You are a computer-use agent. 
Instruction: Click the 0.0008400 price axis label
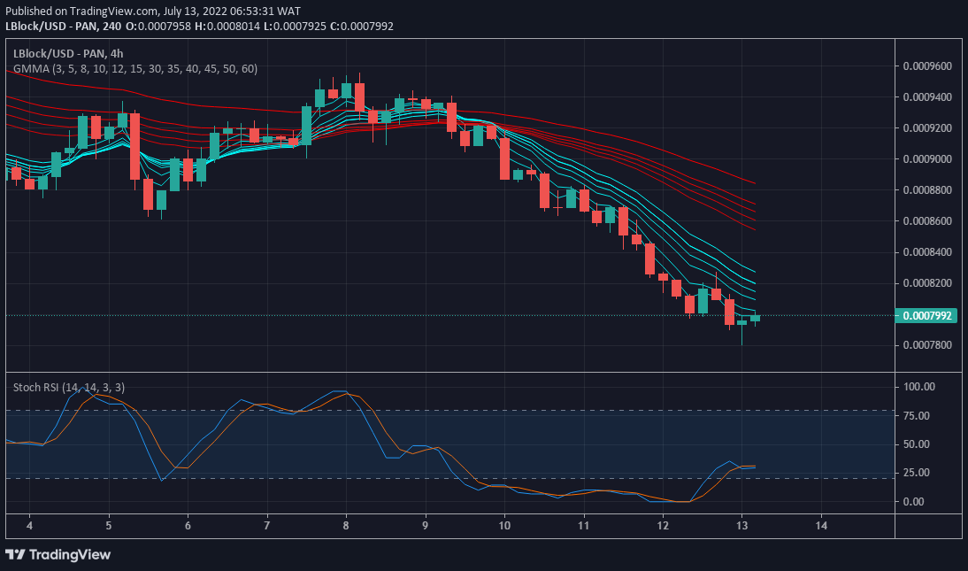click(926, 251)
